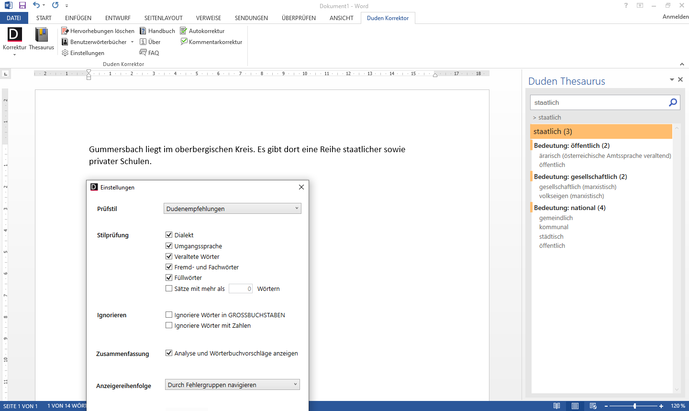The width and height of the screenshot is (689, 411).
Task: Toggle Autokorrektur in the ribbon
Action: 202,31
